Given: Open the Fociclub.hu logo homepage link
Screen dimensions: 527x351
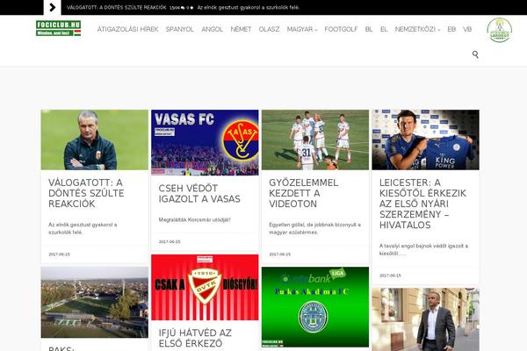Looking at the screenshot, I should (59, 28).
